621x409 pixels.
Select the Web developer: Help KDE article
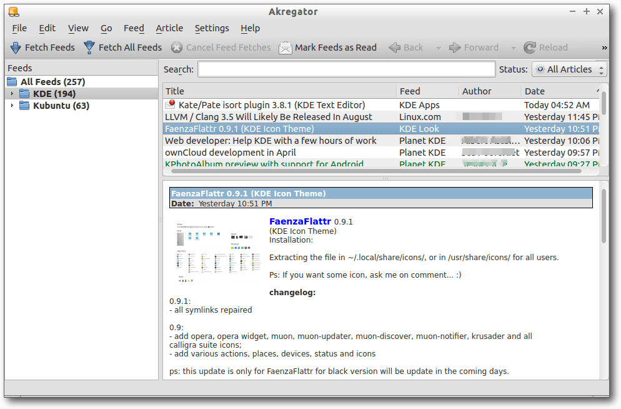point(381,141)
